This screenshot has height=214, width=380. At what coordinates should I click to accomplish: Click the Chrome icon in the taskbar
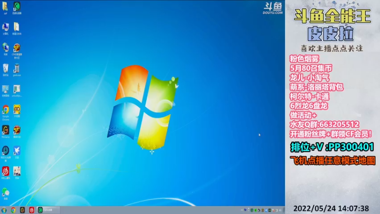(x=13, y=210)
